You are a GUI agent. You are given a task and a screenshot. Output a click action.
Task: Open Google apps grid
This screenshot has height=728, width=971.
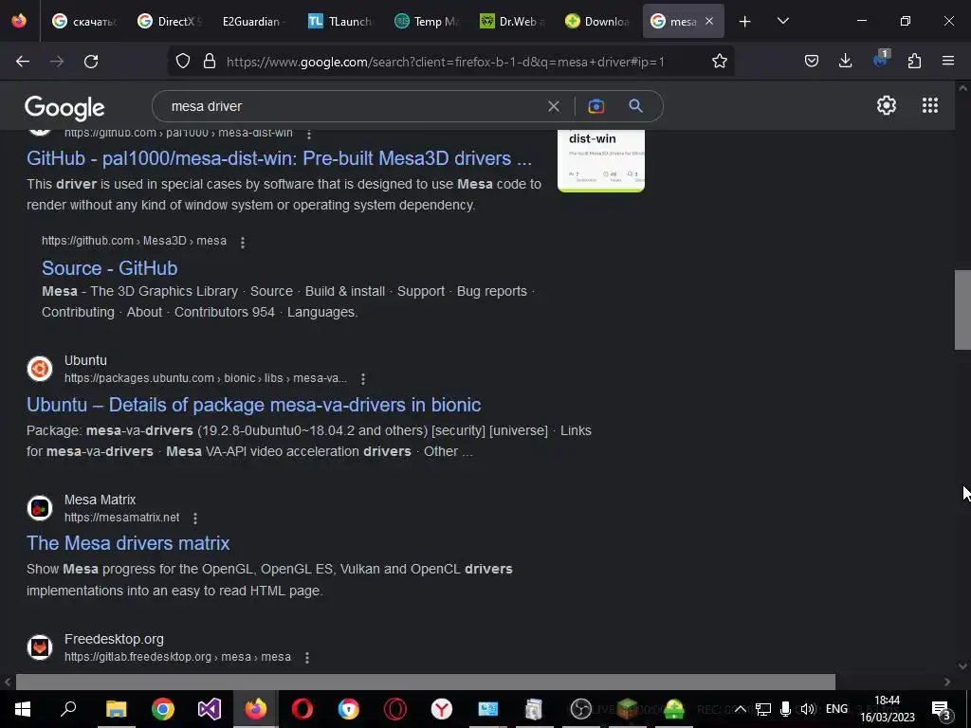click(929, 105)
